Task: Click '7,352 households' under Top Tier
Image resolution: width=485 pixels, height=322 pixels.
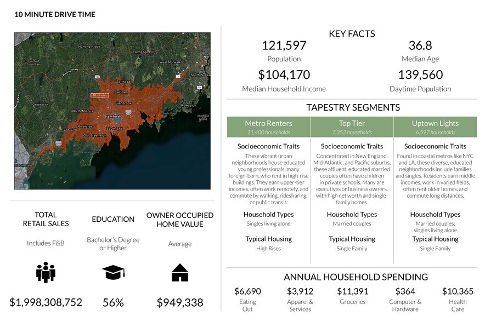Action: (352, 133)
